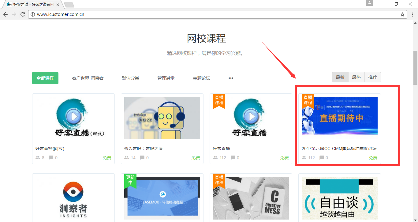Open the 直播期待中 course thumbnail
The image size is (418, 222).
[x=340, y=116]
